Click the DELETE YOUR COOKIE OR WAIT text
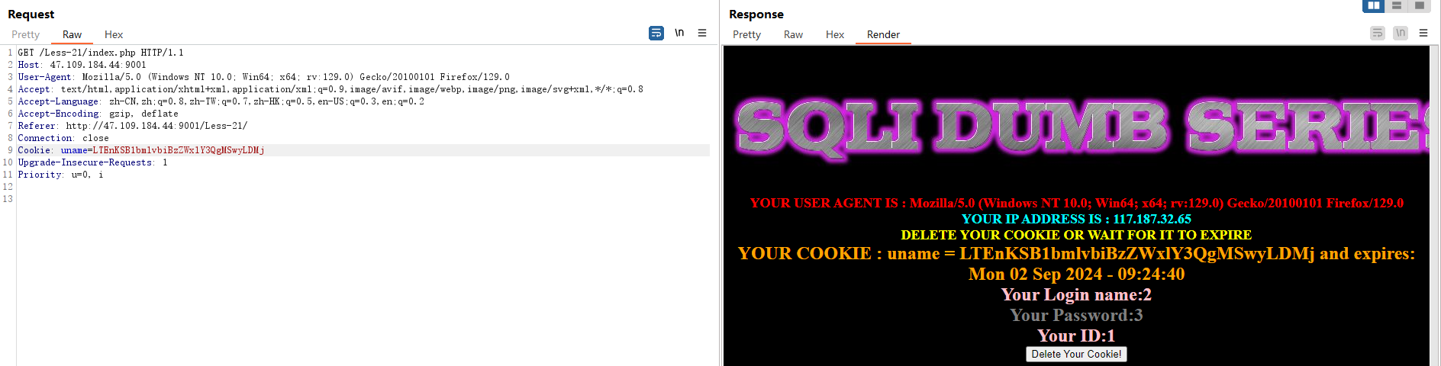 click(x=1076, y=235)
